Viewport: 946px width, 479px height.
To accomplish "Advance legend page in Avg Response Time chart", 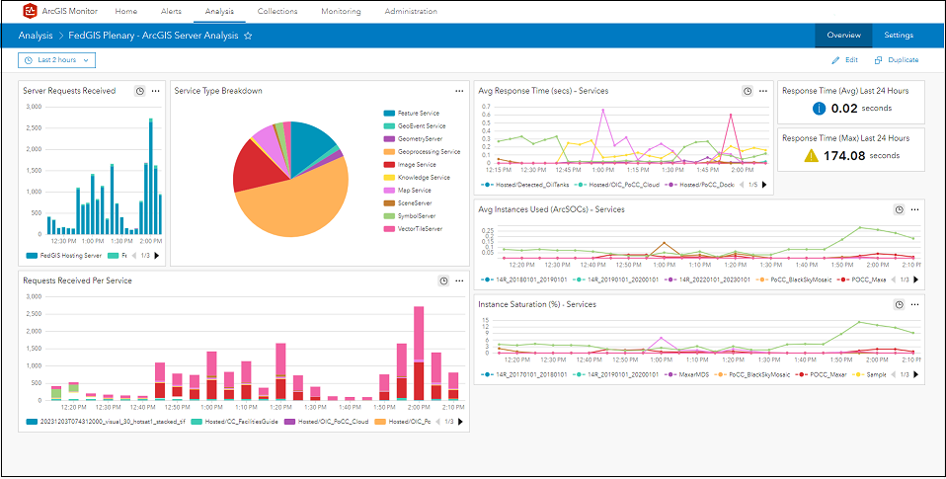I will tap(764, 185).
